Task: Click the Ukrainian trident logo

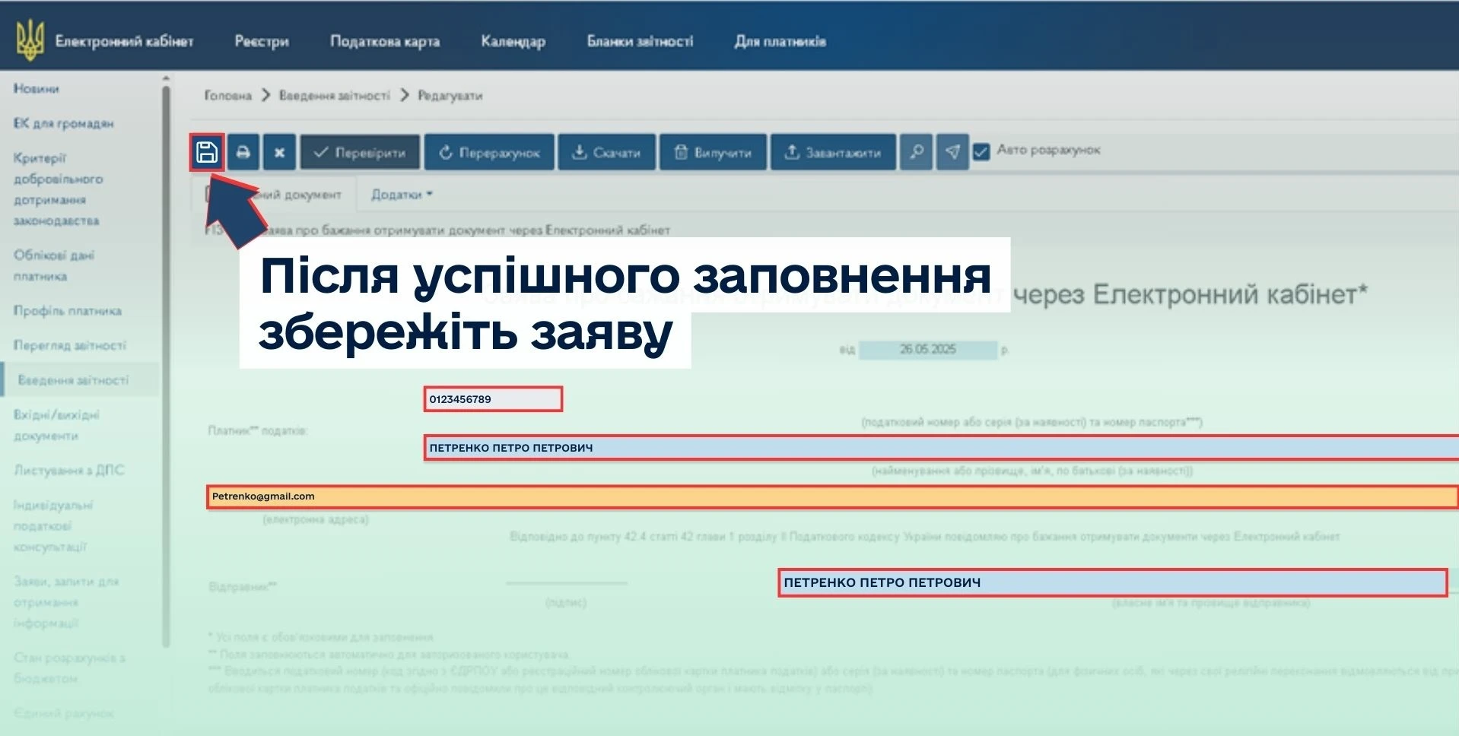Action: [x=30, y=40]
